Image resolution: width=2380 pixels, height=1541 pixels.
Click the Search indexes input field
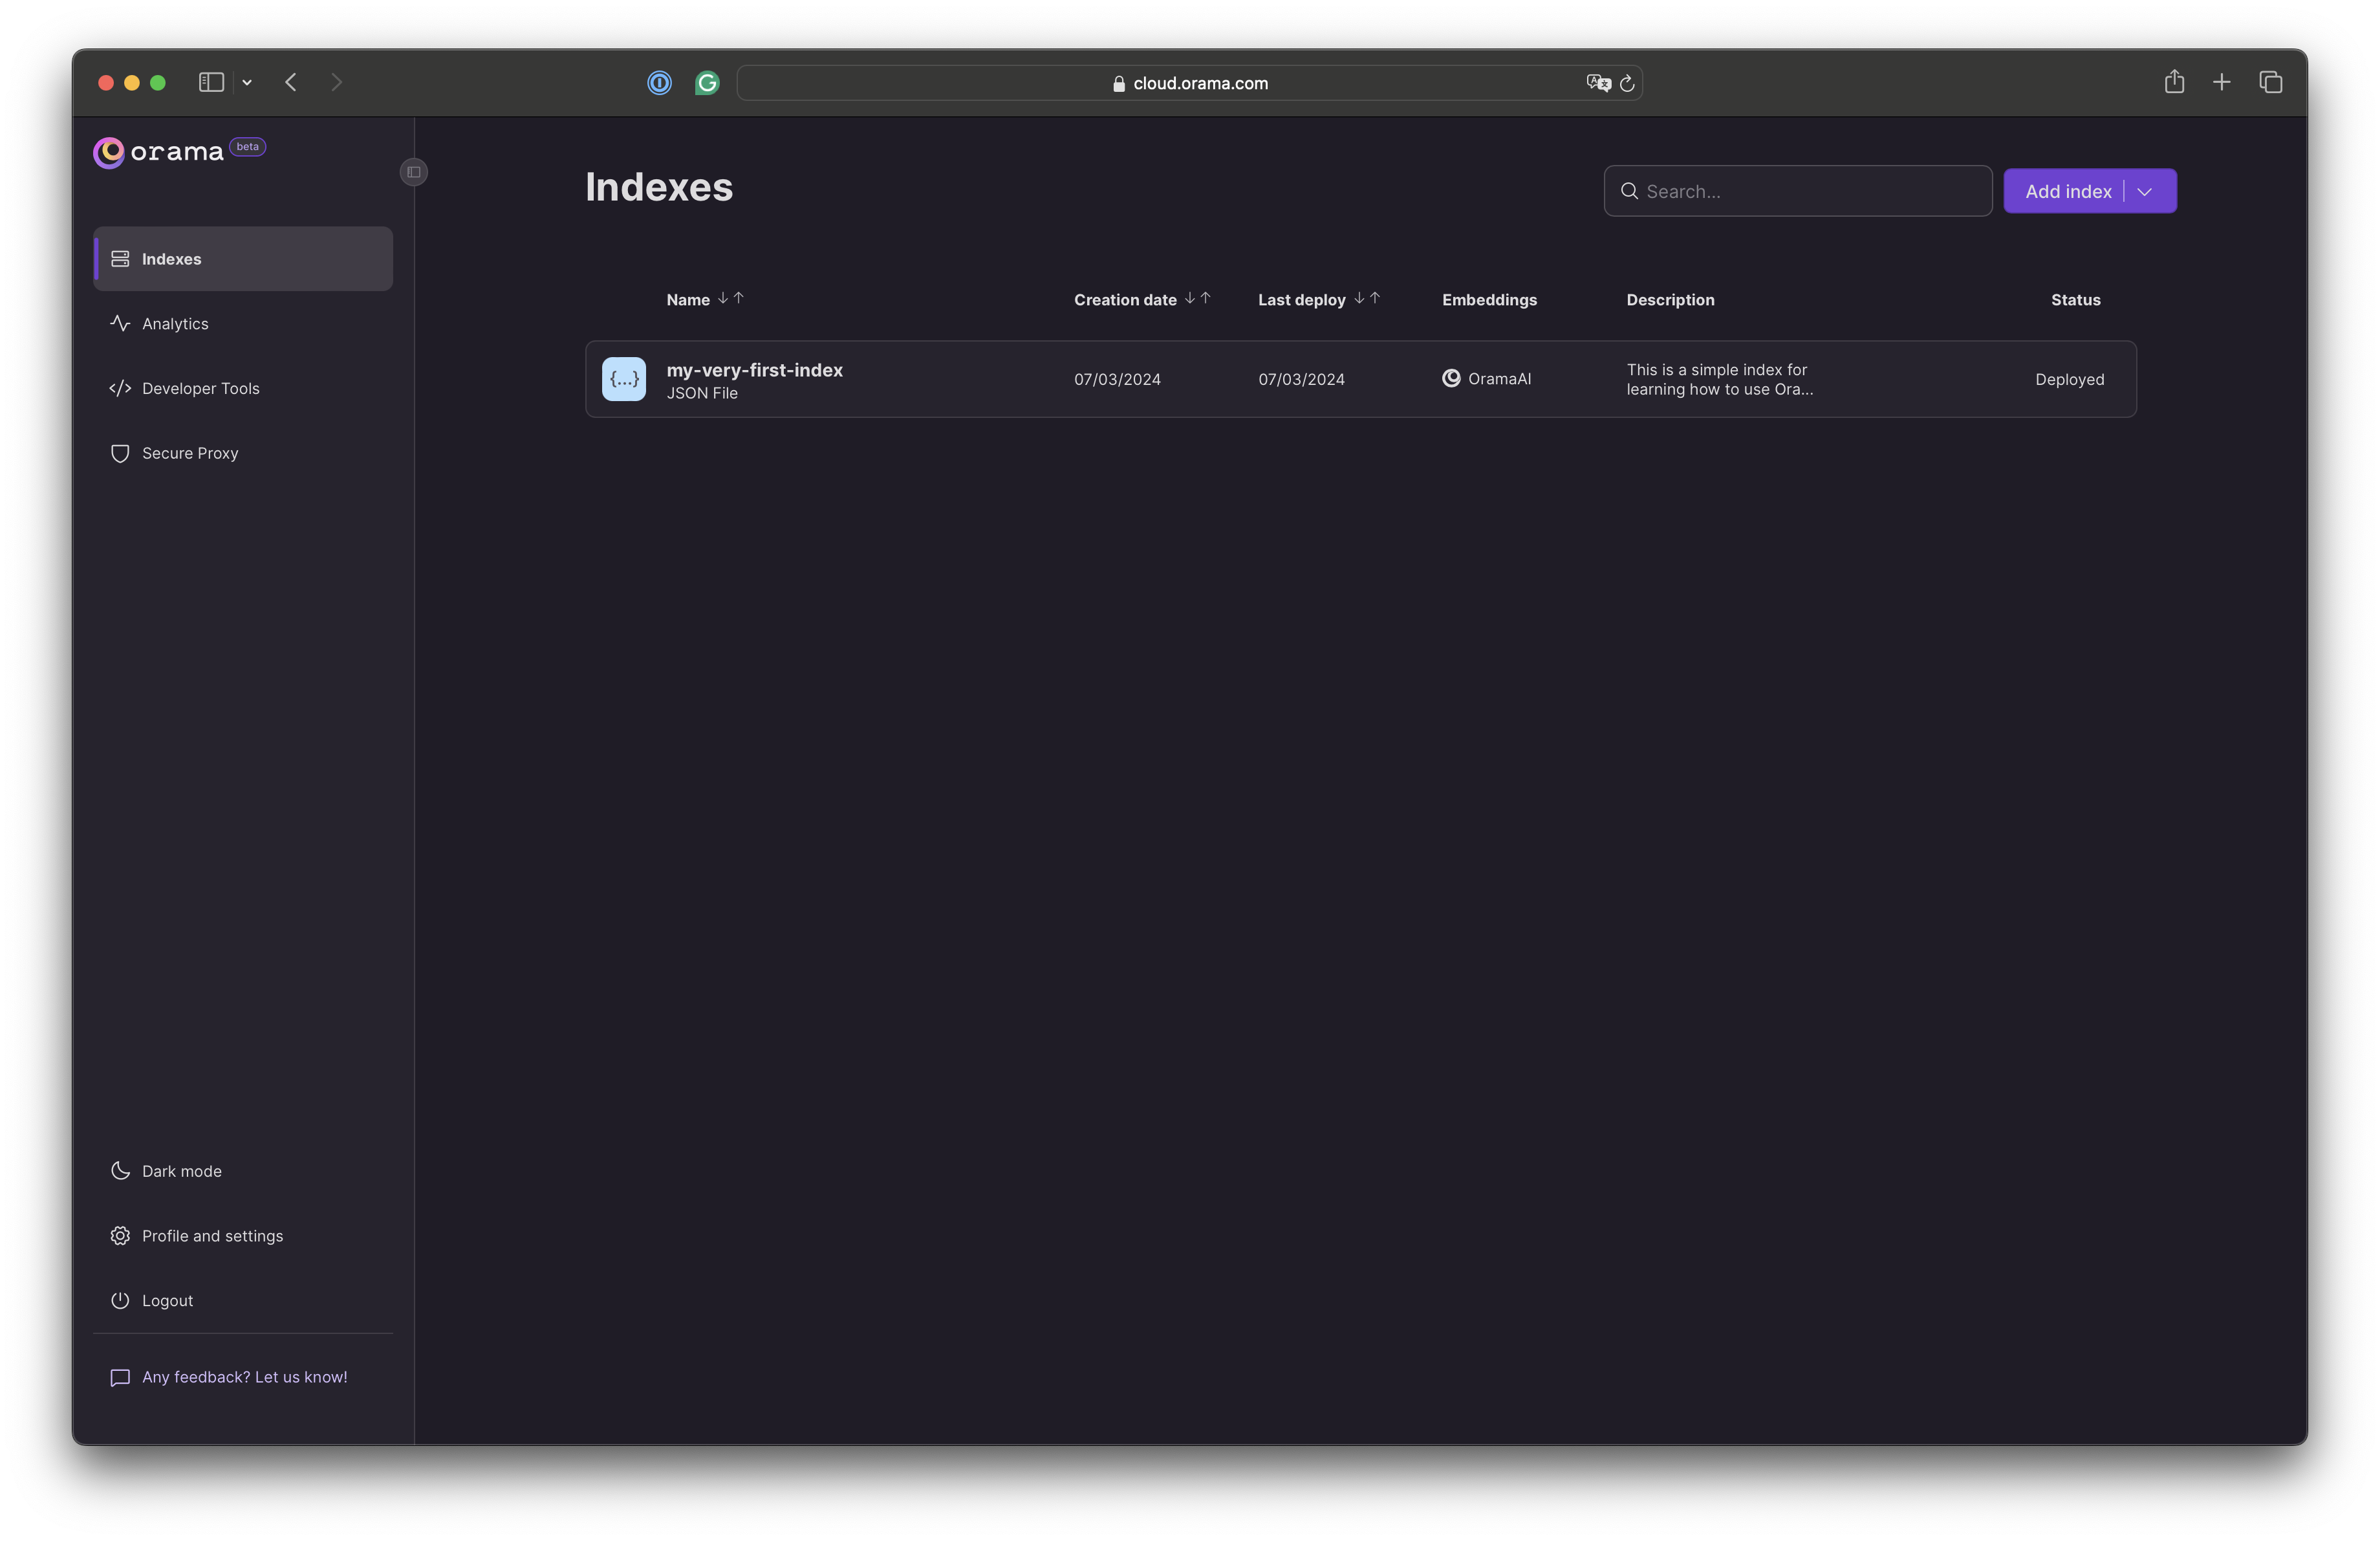pos(1798,191)
